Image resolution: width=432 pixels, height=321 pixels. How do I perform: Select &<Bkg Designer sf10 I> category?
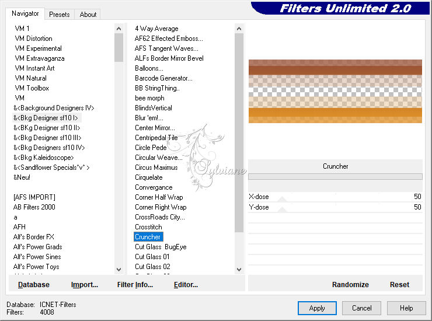(x=46, y=118)
